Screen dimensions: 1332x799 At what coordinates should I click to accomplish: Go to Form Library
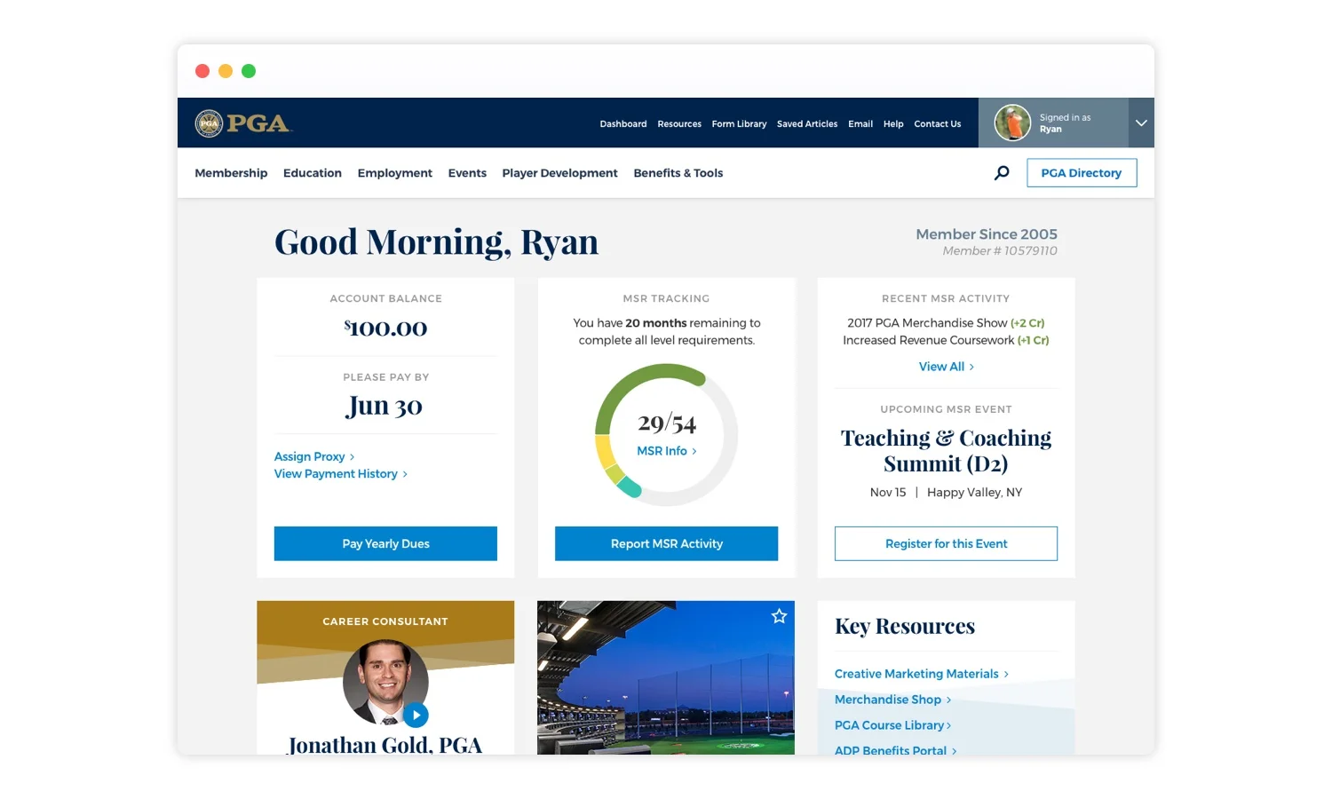(739, 124)
